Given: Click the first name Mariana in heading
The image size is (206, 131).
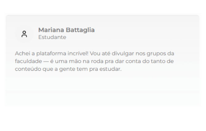Looking at the screenshot, I should [51, 30].
